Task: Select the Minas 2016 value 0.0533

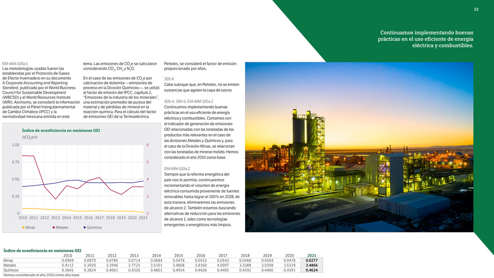Action: pos(201,260)
